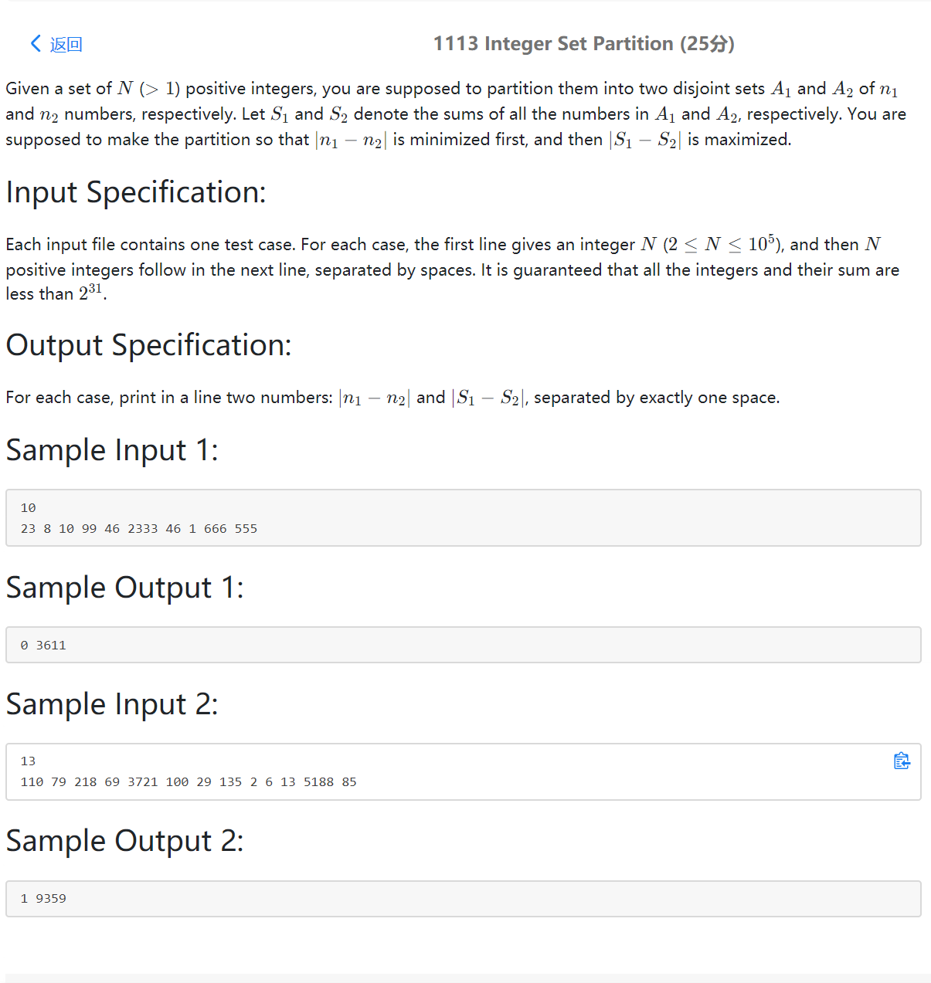Click the '1 9359' output text
The height and width of the screenshot is (983, 931).
pyautogui.click(x=43, y=899)
